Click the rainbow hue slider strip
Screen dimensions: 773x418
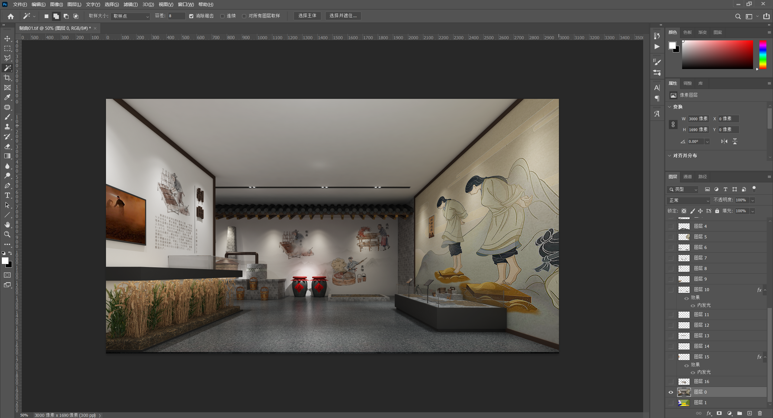coord(763,55)
